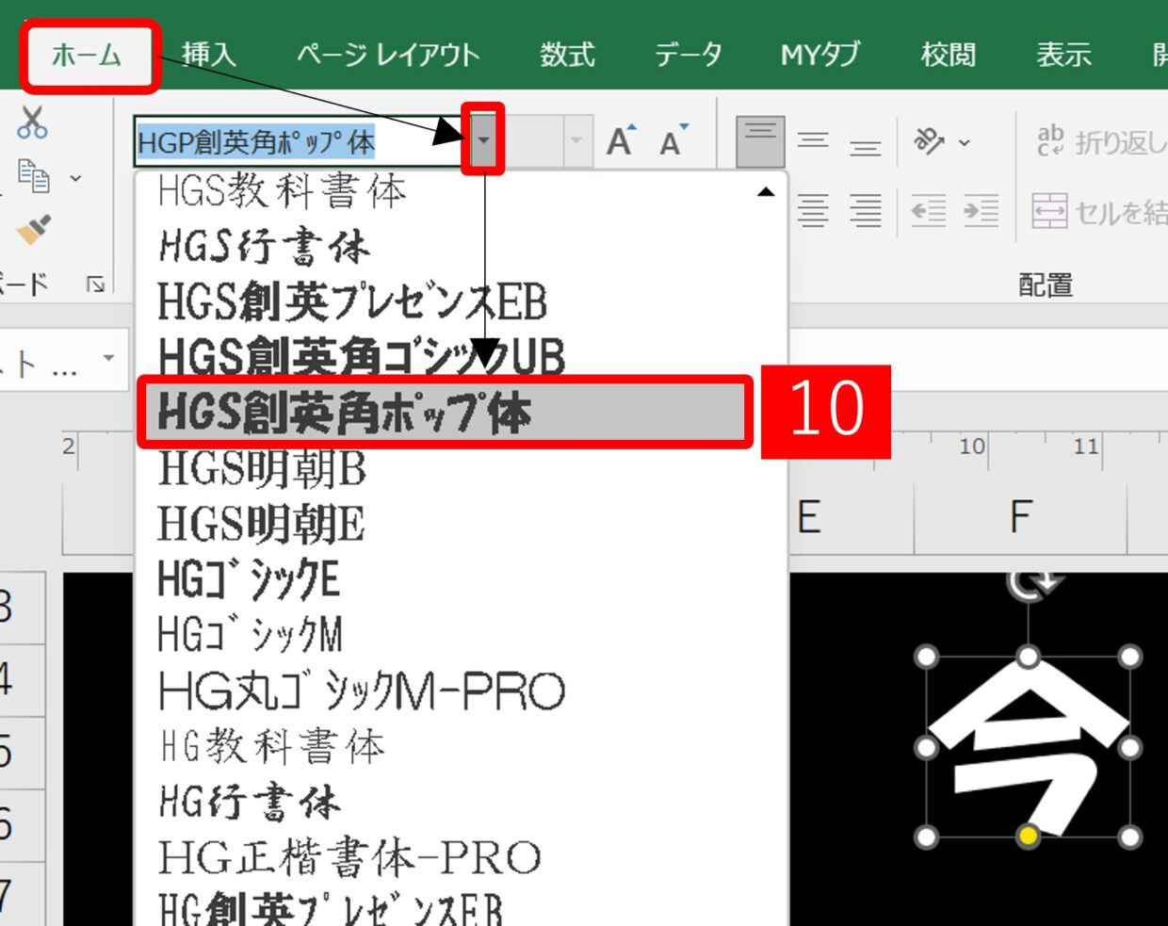This screenshot has width=1168, height=926.
Task: Select the HGS創英角ポップ体 font
Action: (446, 412)
